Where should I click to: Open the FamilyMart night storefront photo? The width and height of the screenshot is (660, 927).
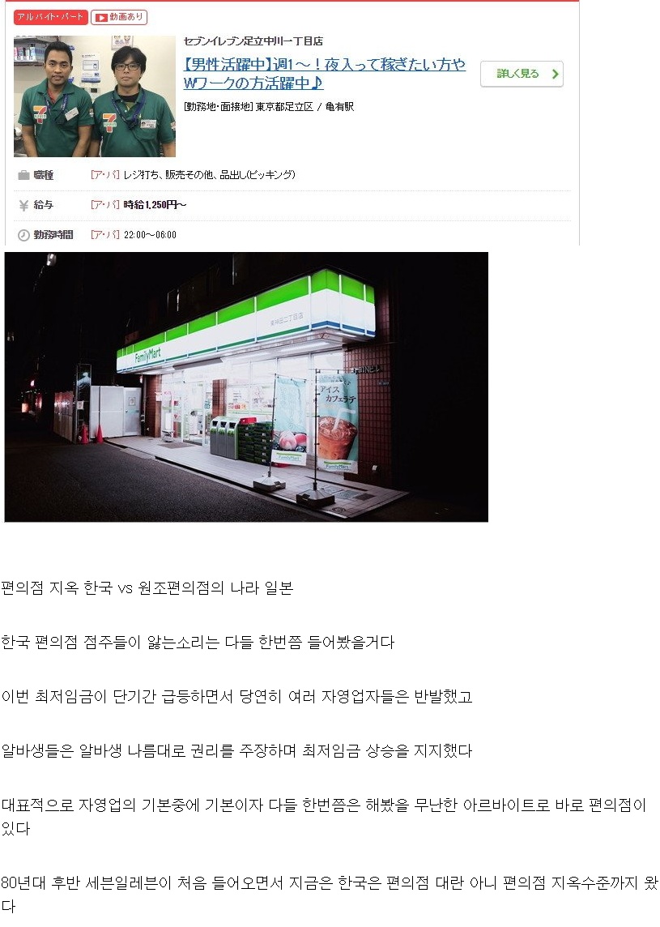pyautogui.click(x=246, y=387)
